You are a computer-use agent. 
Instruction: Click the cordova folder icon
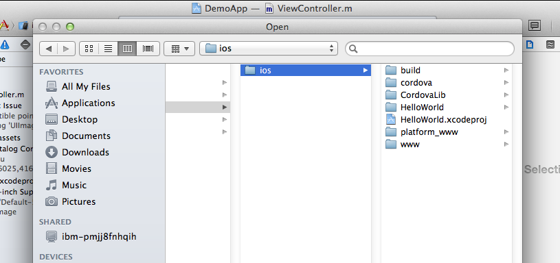pos(391,83)
